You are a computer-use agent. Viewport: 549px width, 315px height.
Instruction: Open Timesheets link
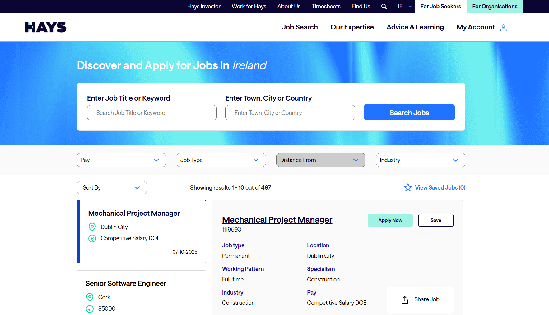(326, 7)
